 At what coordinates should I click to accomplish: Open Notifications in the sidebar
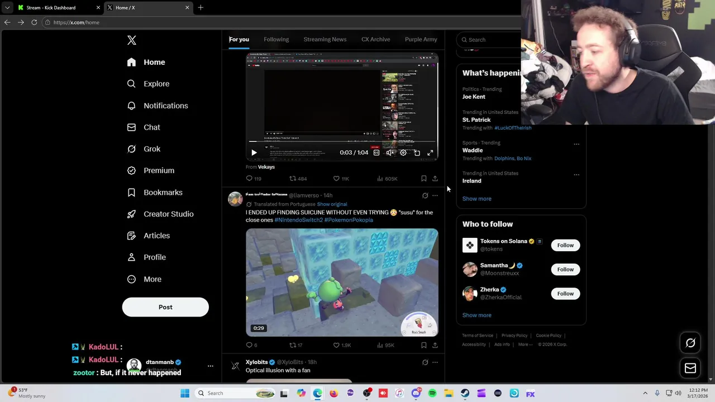pyautogui.click(x=157, y=106)
